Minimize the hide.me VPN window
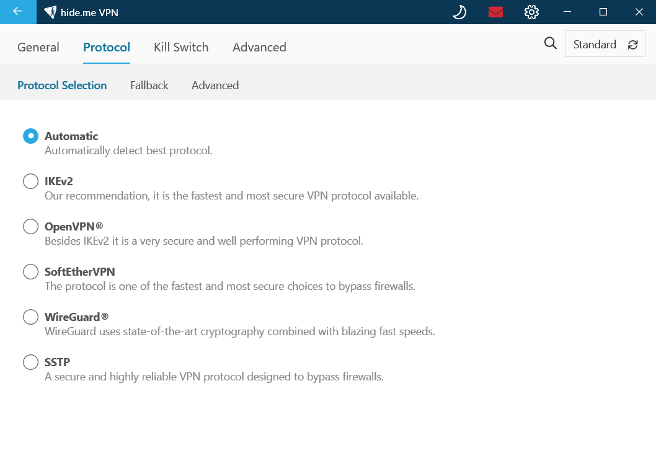 pyautogui.click(x=567, y=12)
